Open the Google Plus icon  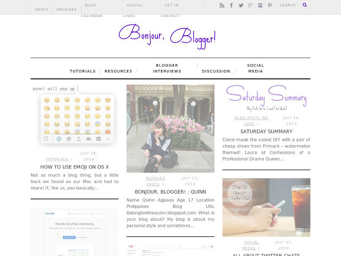(250, 5)
